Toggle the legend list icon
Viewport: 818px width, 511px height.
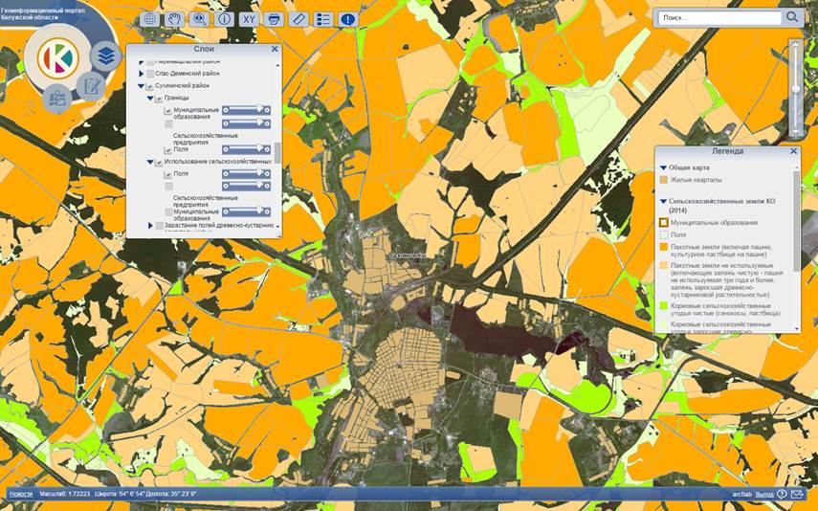[x=323, y=18]
